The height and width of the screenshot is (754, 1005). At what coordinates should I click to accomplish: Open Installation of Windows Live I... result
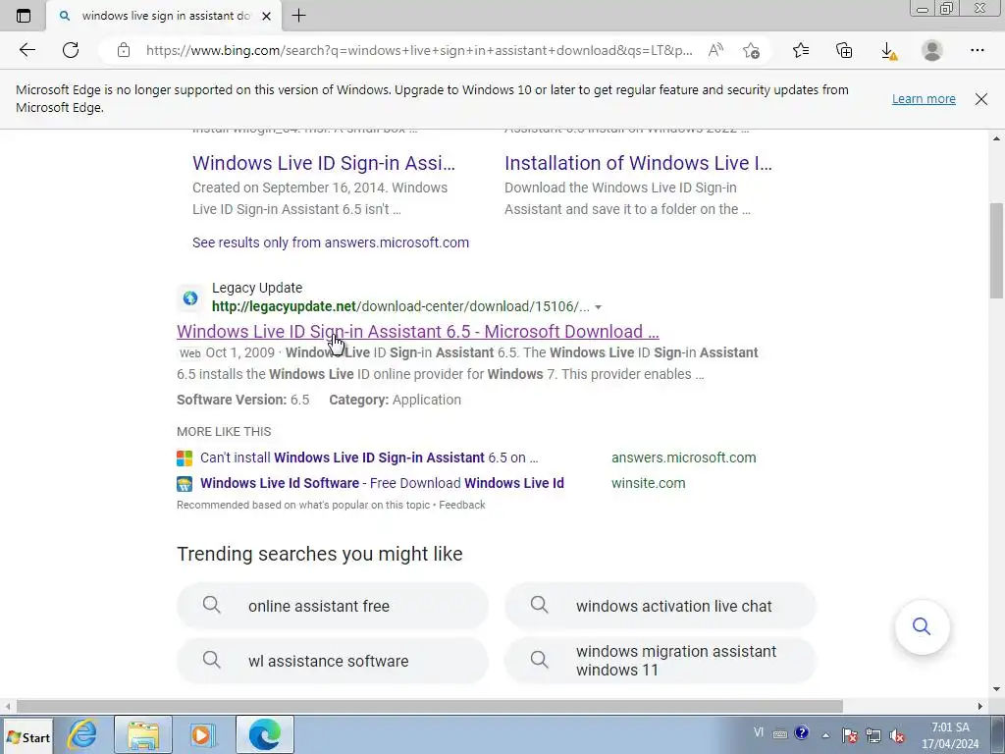pos(638,163)
